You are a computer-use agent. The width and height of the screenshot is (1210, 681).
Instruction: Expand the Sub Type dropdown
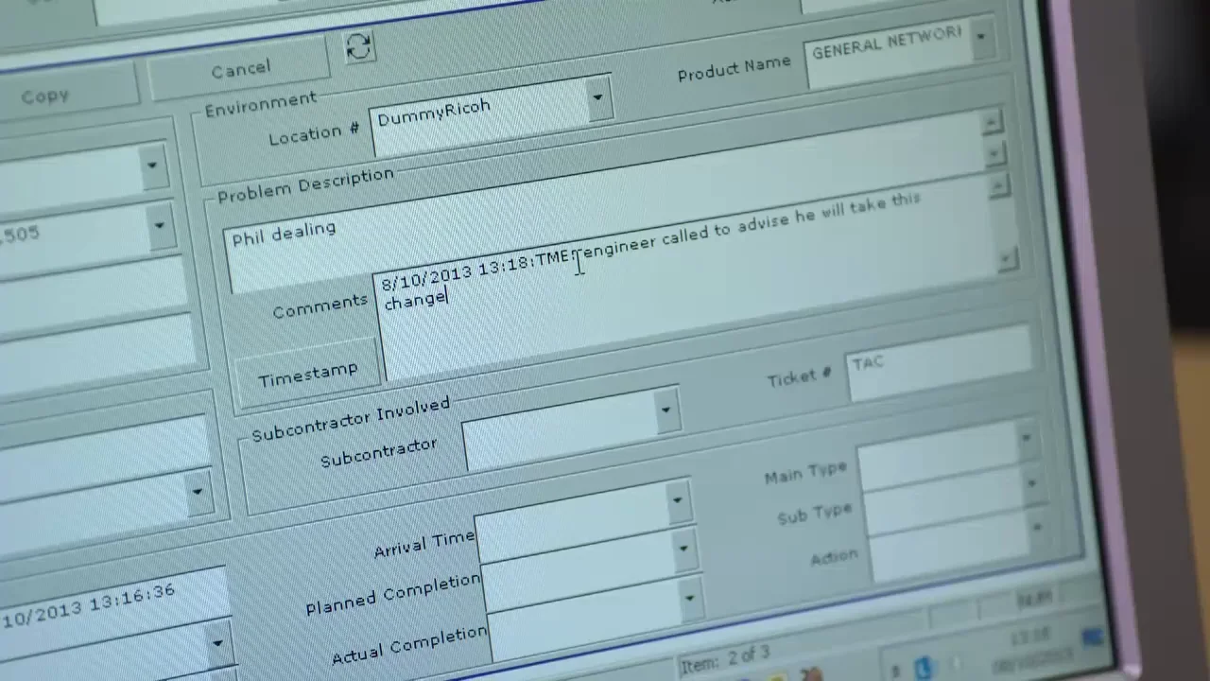[x=1030, y=482]
